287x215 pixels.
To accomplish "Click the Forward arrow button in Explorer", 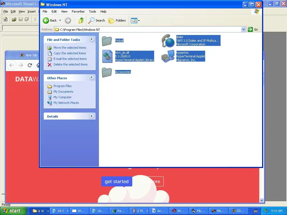I will pyautogui.click(x=68, y=20).
